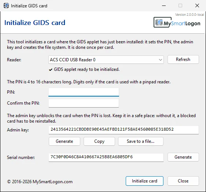This screenshot has width=206, height=192.
Task: Click the Initialize card button
Action: [144, 181]
